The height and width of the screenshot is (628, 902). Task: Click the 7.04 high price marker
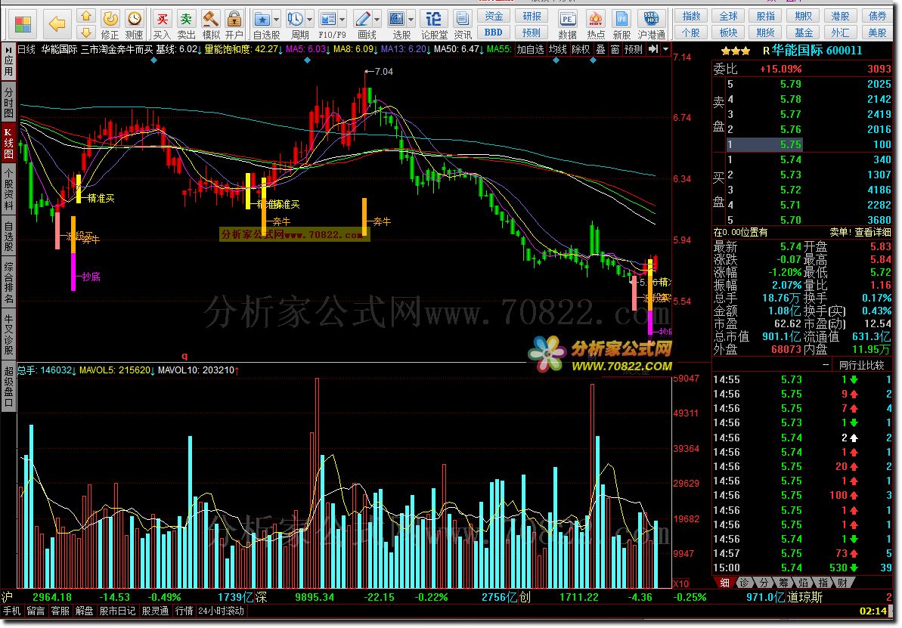[x=380, y=71]
